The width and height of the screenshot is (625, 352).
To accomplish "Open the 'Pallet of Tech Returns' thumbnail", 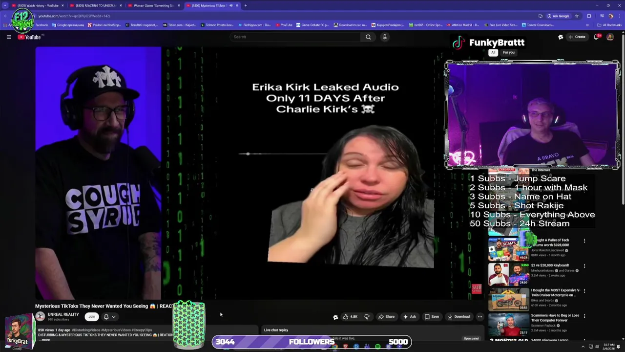I will pos(509,249).
